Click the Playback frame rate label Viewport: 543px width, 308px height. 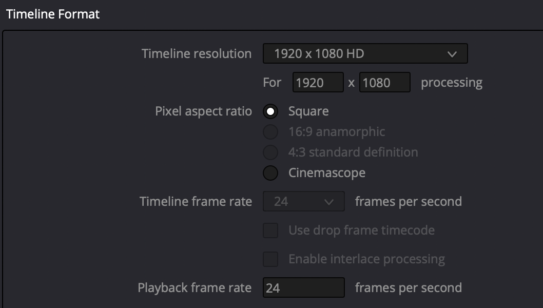[x=195, y=288]
